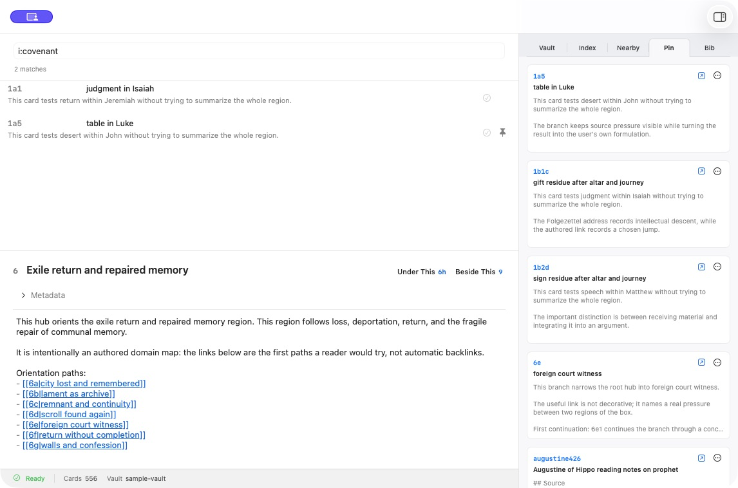Toggle check circle for judgment in Isaiah

(x=487, y=98)
